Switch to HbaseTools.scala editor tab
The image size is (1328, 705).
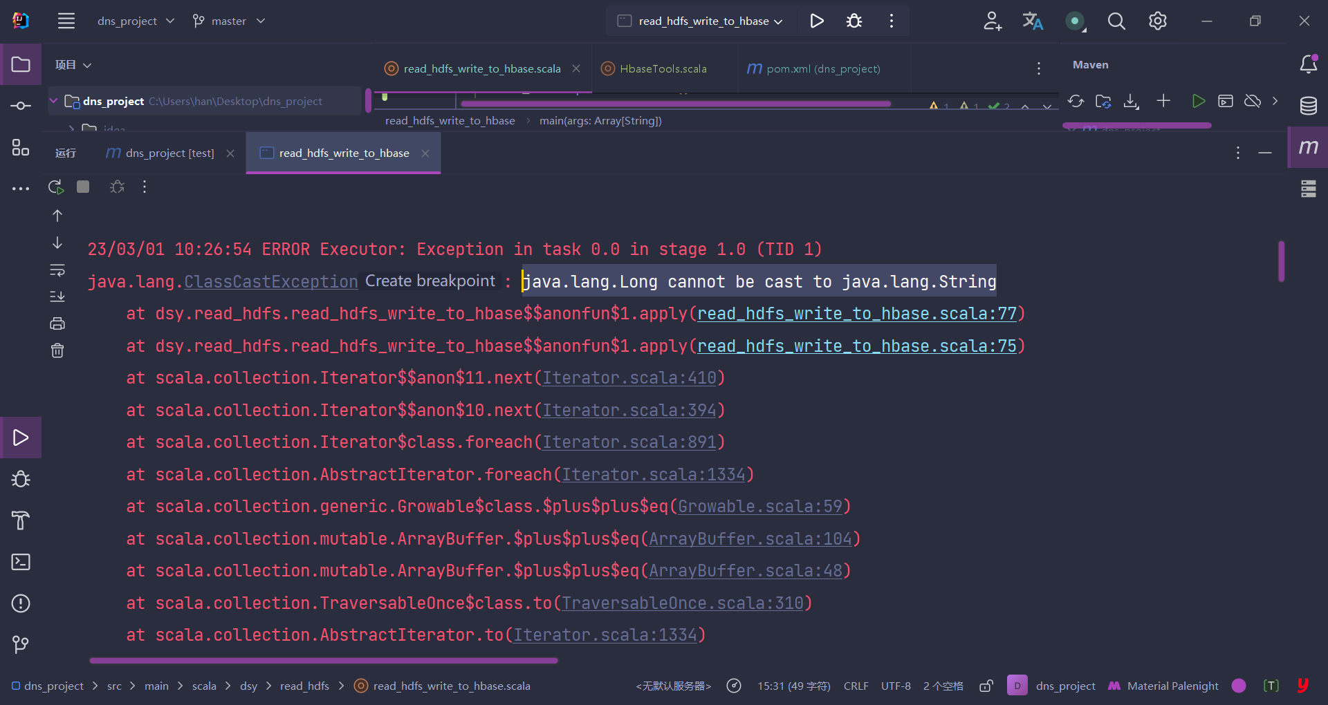coord(663,68)
